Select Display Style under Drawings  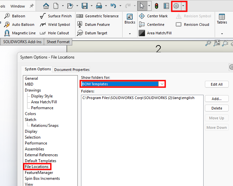coord(42,96)
